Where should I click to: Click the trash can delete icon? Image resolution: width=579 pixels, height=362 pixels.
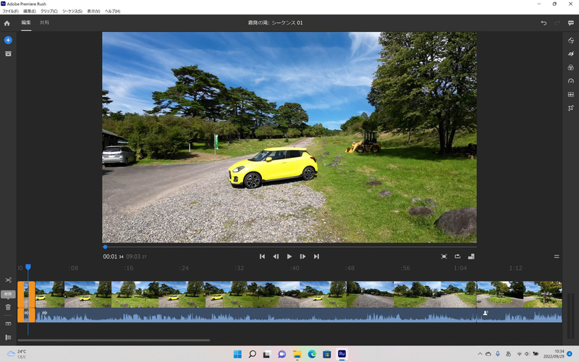tap(8, 307)
